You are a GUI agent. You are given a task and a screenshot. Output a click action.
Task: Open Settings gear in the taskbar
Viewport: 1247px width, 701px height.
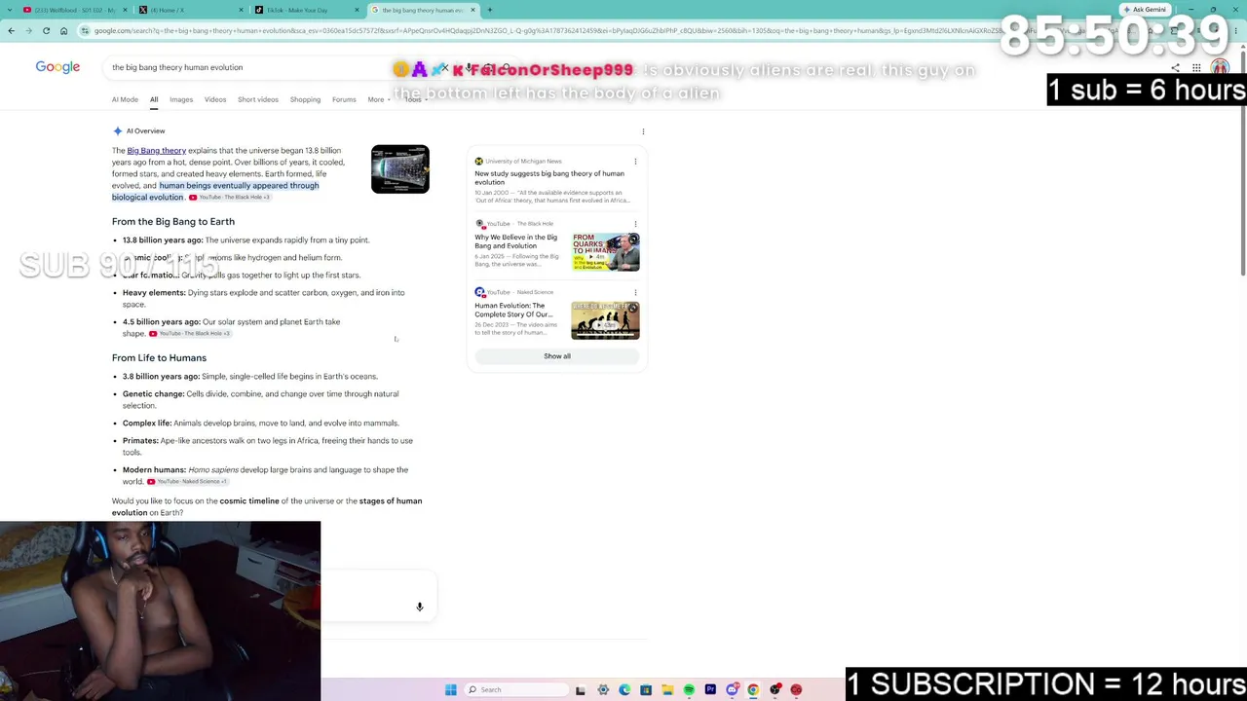tap(603, 690)
